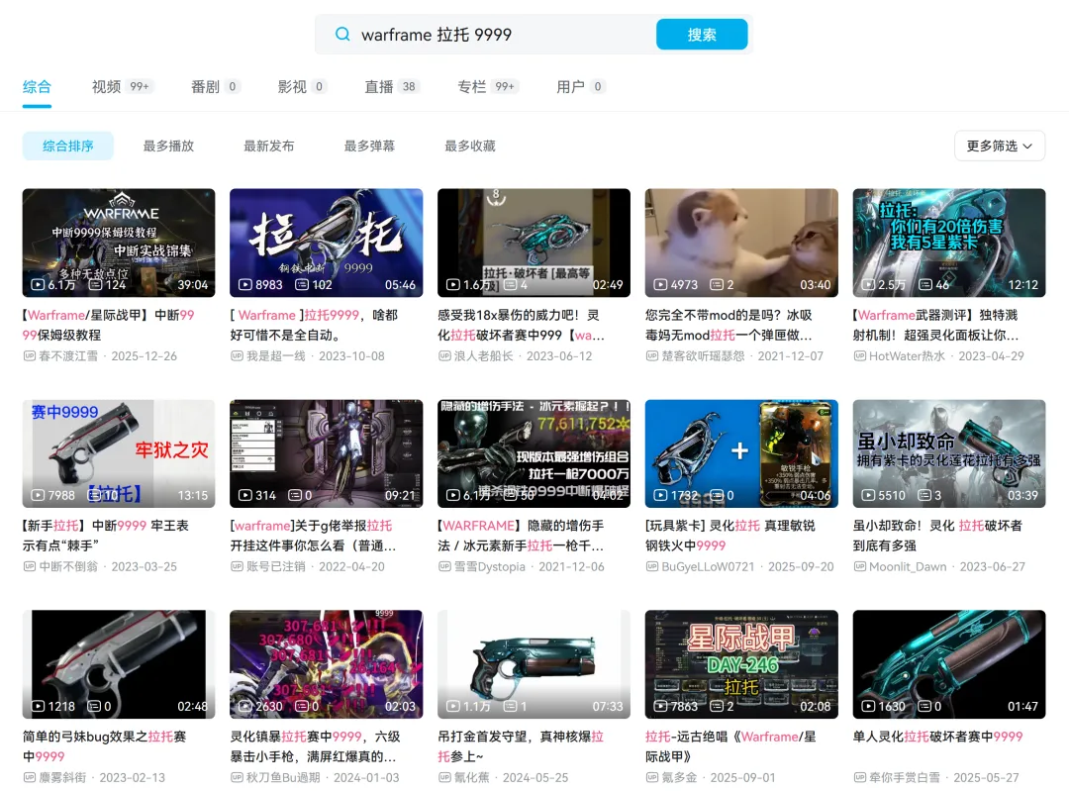Viewport: 1069px width, 791px height.
Task: Open the 专栏 99+ tab
Action: 487,86
